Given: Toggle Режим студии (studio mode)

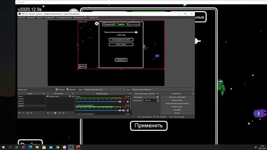Looking at the screenshot, I should tap(177, 107).
